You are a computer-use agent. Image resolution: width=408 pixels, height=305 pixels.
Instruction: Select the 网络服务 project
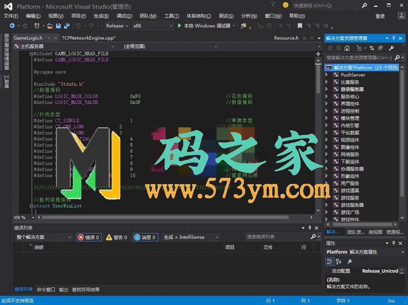(x=350, y=154)
